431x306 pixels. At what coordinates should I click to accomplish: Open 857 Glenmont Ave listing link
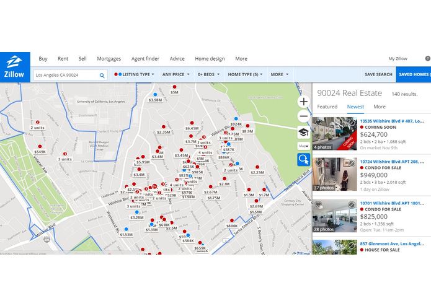[392, 243]
